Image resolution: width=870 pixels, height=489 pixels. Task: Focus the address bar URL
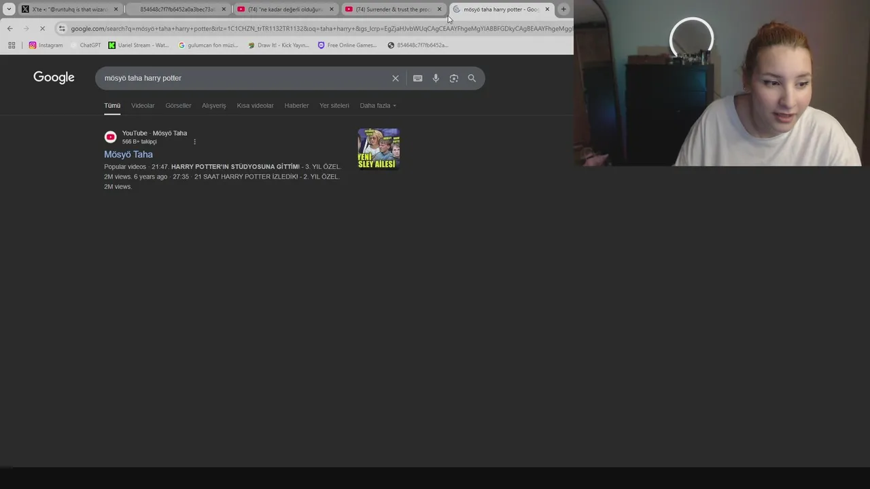coord(321,29)
